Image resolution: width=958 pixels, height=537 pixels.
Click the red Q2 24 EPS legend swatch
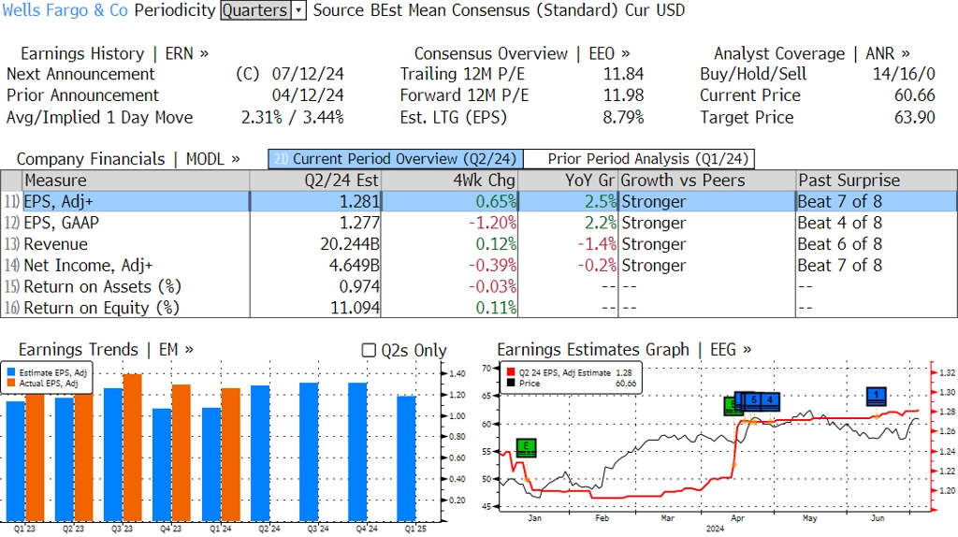(x=510, y=372)
